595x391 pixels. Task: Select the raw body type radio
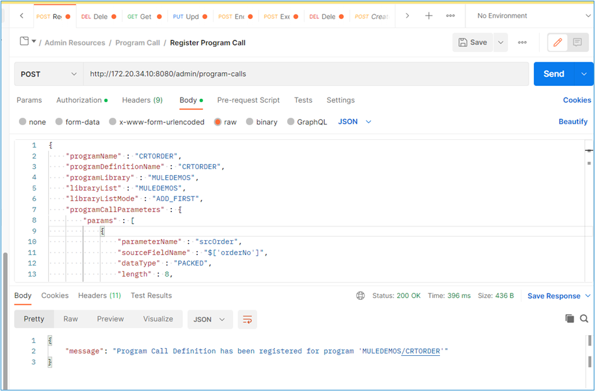tap(218, 122)
